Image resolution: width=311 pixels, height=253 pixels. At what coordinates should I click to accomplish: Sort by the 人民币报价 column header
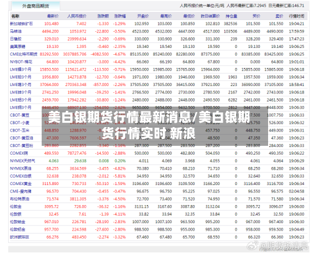coord(77,16)
